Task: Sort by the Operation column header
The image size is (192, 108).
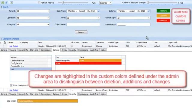Action: [x=100, y=43]
